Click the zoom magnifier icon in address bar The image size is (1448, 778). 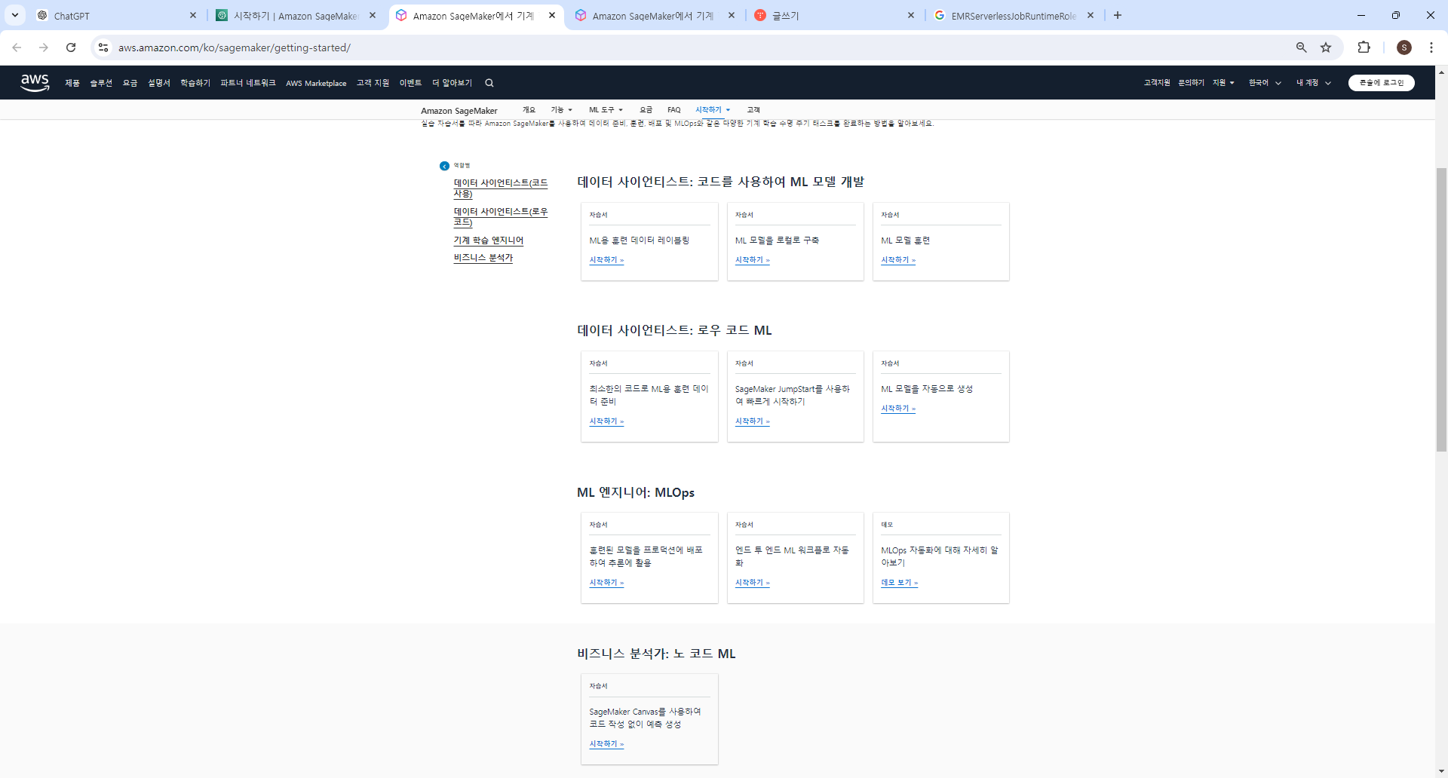1301,47
